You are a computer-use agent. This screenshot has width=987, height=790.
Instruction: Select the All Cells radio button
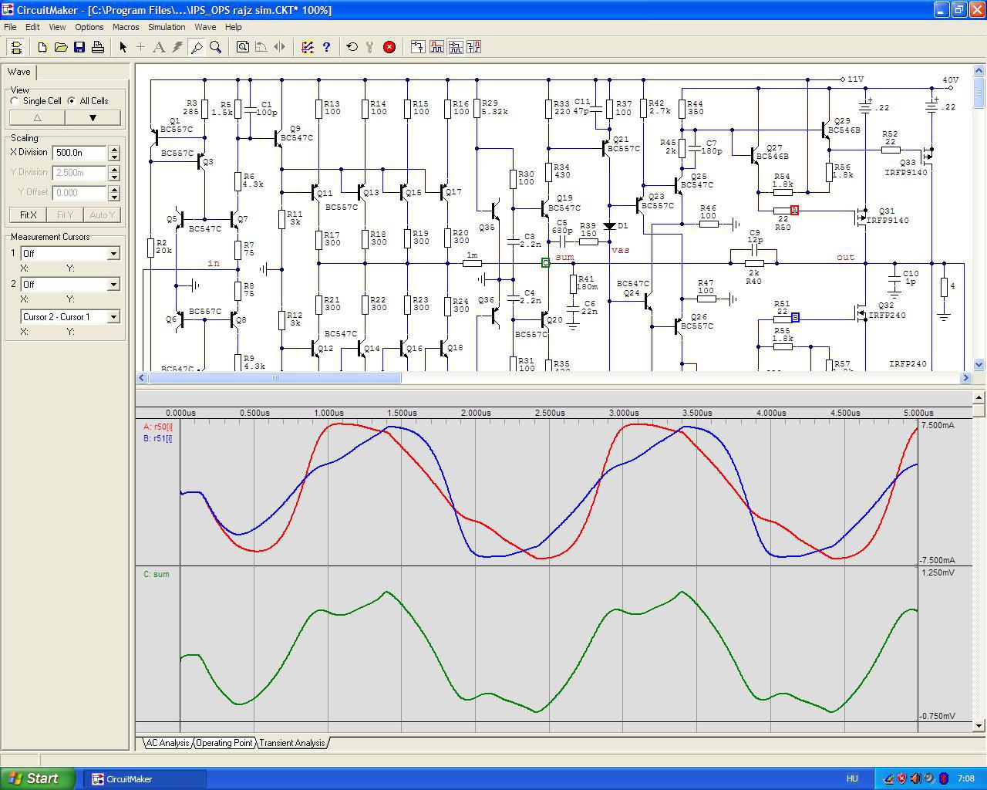(72, 101)
